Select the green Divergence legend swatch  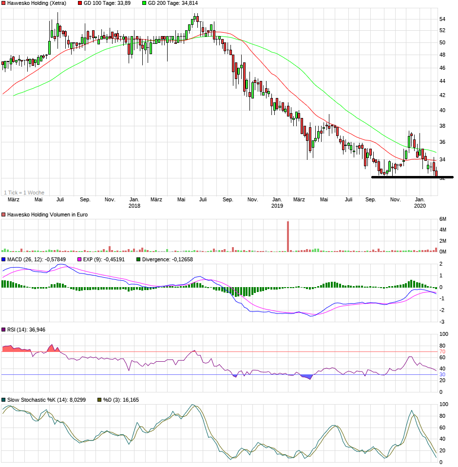click(138, 259)
